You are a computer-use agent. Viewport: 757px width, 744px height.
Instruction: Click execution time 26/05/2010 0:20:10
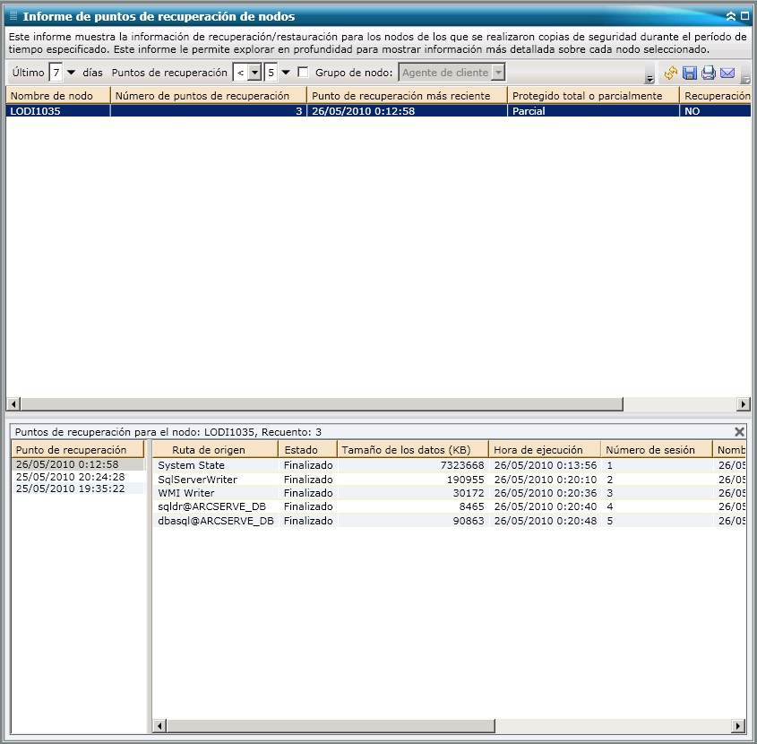coord(545,480)
